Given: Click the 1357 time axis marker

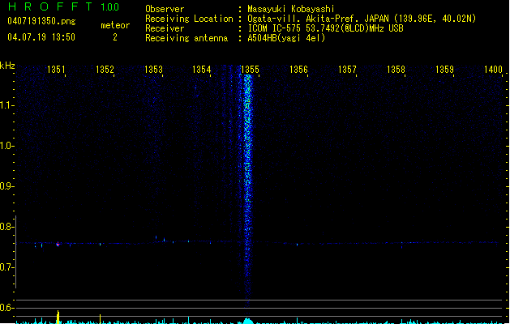Looking at the screenshot, I should pos(347,69).
